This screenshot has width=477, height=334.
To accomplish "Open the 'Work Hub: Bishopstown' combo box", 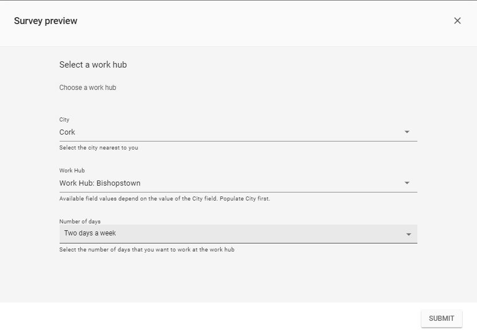I will pos(229,183).
